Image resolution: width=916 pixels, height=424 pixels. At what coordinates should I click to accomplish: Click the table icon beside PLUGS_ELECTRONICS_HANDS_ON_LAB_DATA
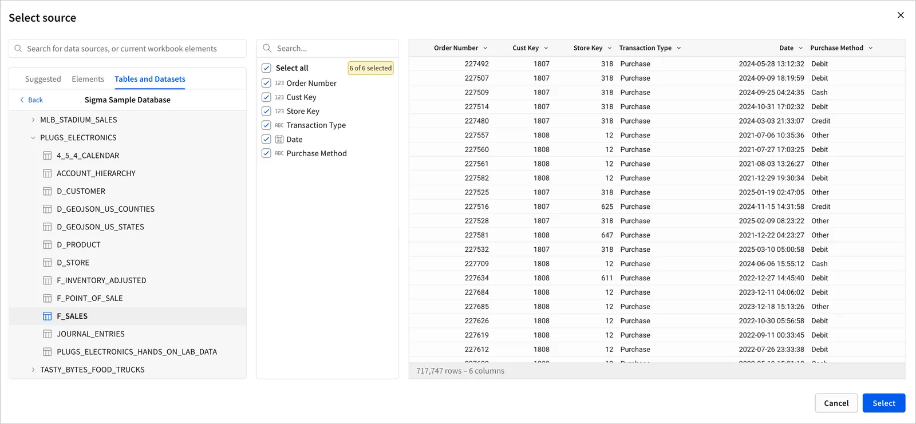tap(48, 352)
